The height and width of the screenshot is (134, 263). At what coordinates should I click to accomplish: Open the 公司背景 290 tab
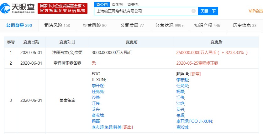pos(19,25)
